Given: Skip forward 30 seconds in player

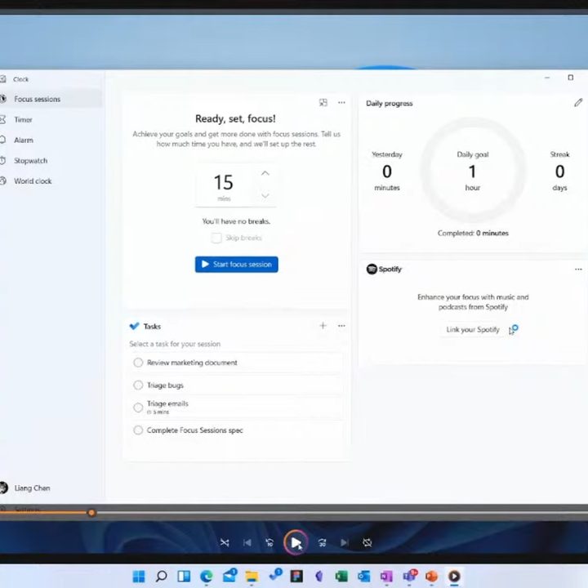Looking at the screenshot, I should [x=322, y=542].
